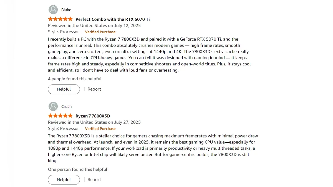
Task: Report Crush's review
Action: [94, 180]
